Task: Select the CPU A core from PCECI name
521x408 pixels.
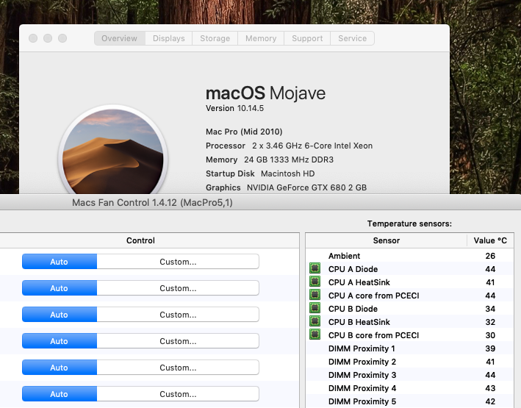Action: pos(374,296)
